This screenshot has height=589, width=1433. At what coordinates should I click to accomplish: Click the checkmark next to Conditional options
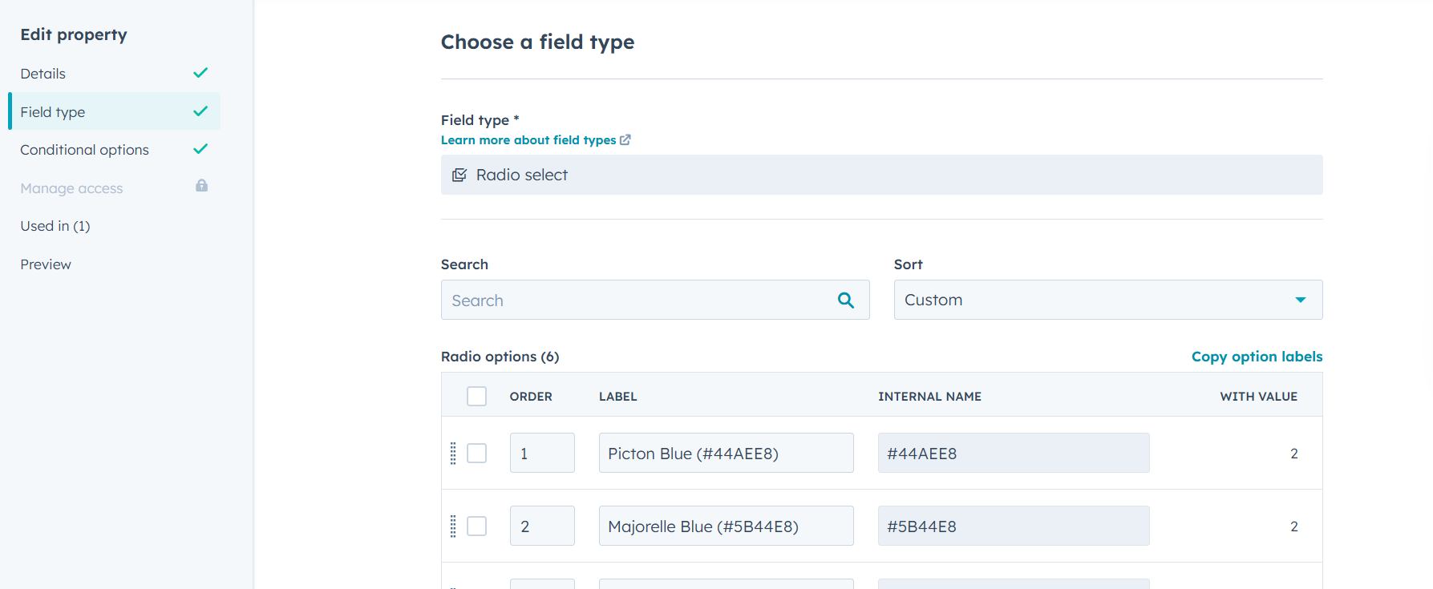point(200,149)
